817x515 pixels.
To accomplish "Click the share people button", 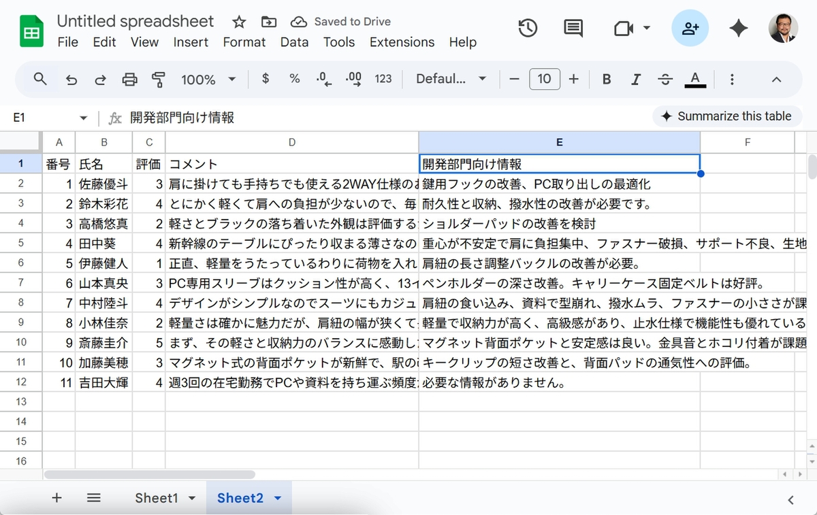I will click(x=690, y=28).
